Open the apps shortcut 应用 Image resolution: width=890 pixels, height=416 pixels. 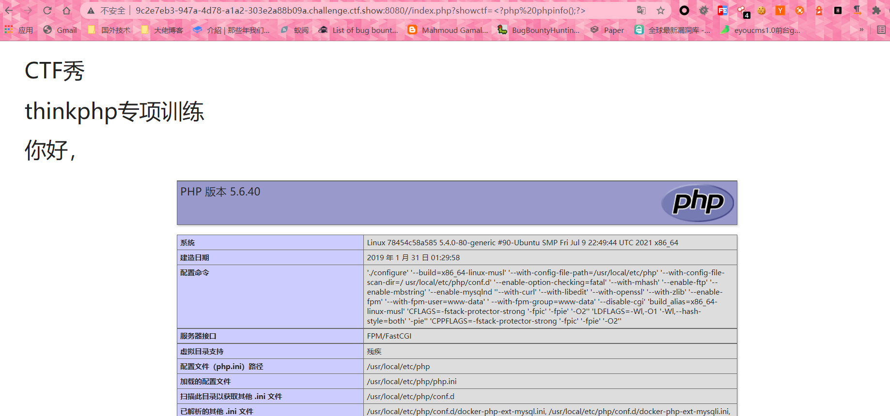click(x=18, y=30)
